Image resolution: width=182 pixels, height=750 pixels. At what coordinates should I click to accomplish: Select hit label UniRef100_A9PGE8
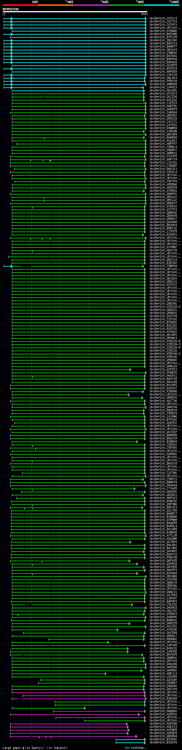[164, 72]
